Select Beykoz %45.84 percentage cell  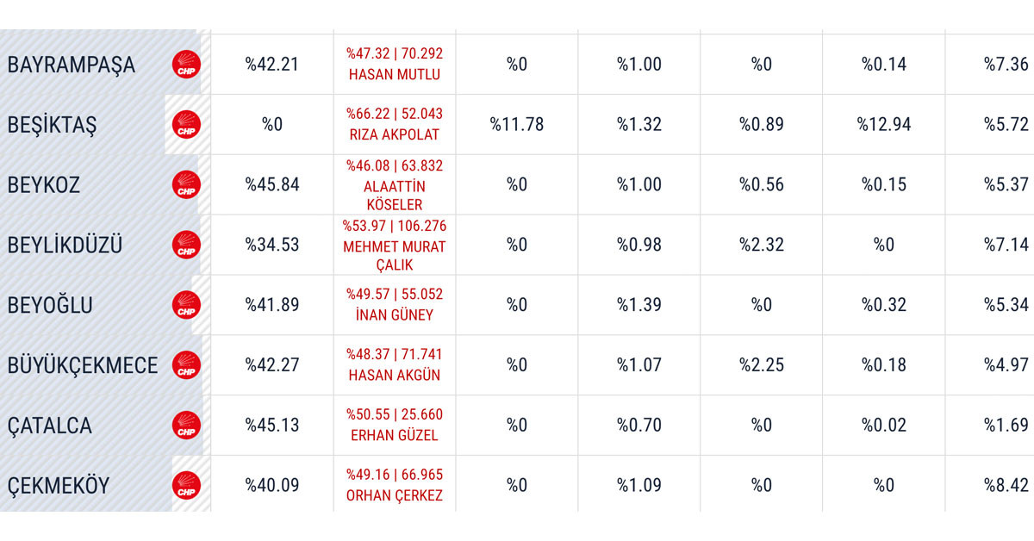coord(272,185)
